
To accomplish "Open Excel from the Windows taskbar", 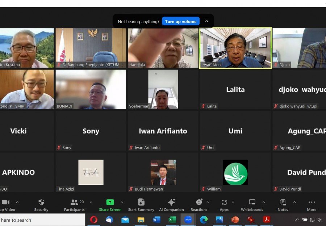I will point(172,219).
